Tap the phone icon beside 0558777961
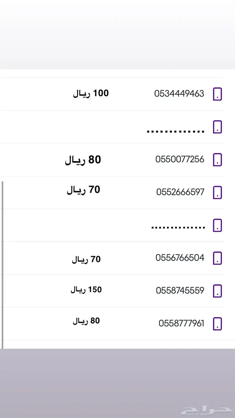 (x=217, y=324)
